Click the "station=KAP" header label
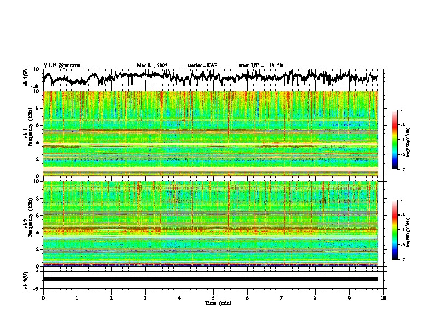This screenshot has width=432, height=334. coord(202,65)
